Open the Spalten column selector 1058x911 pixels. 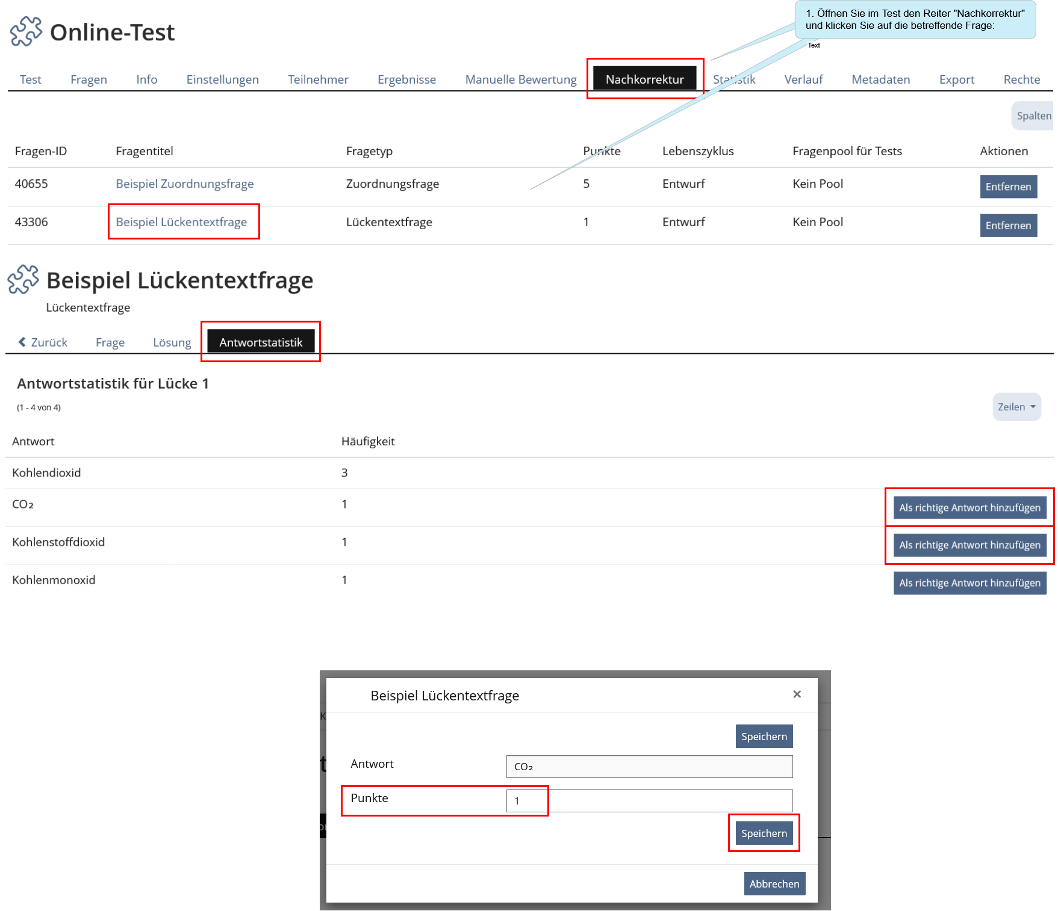click(1033, 116)
